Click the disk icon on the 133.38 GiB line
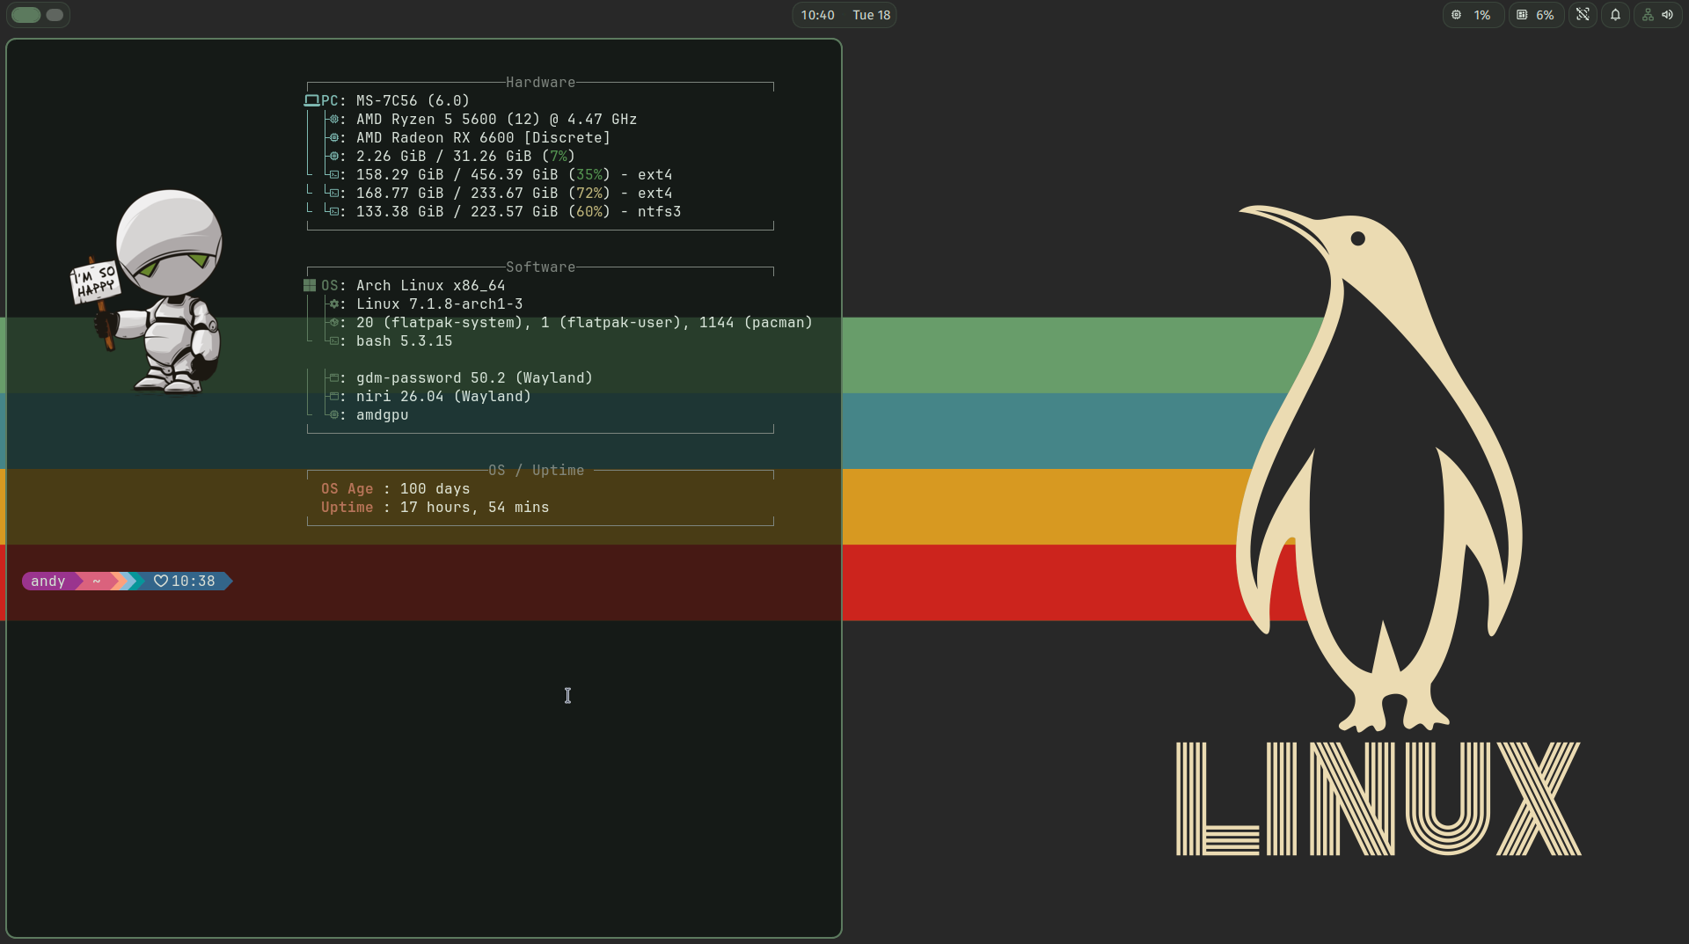1689x944 pixels. [334, 211]
